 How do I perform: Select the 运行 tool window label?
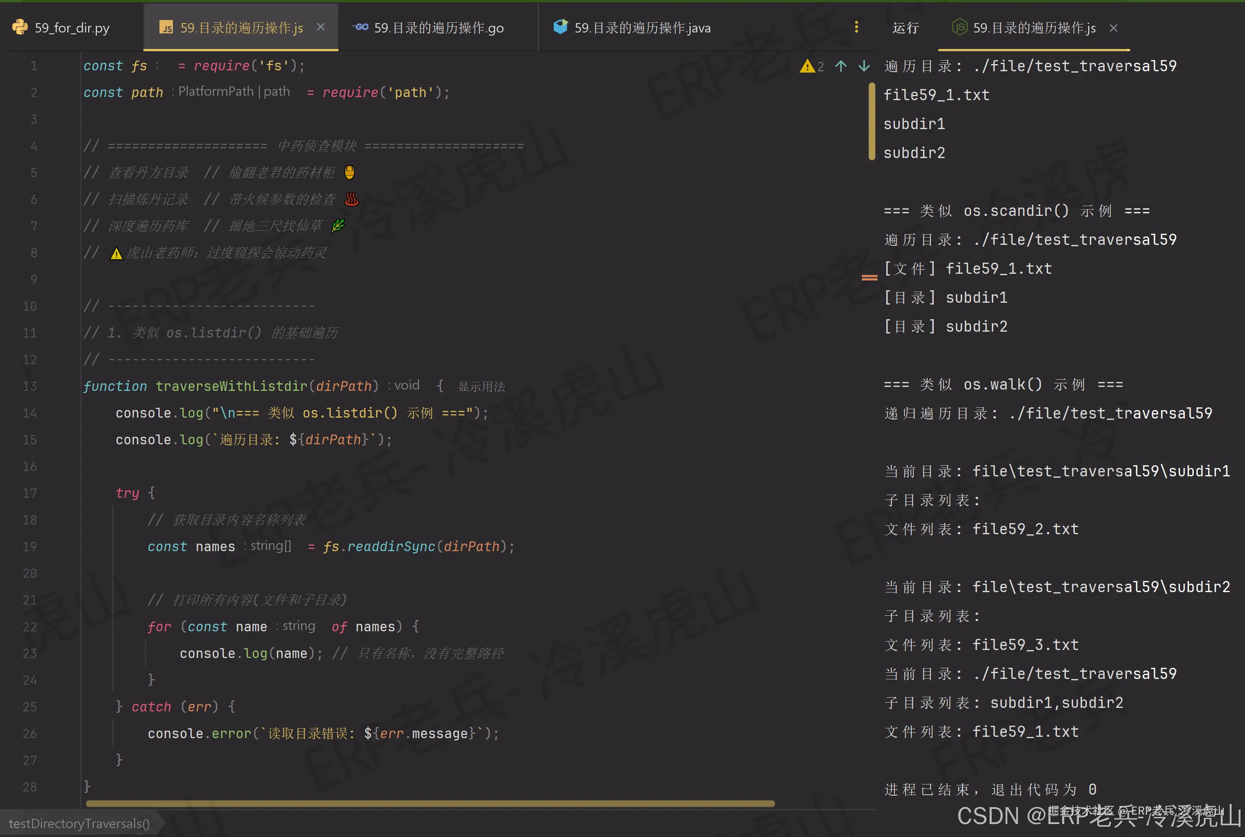pos(905,28)
